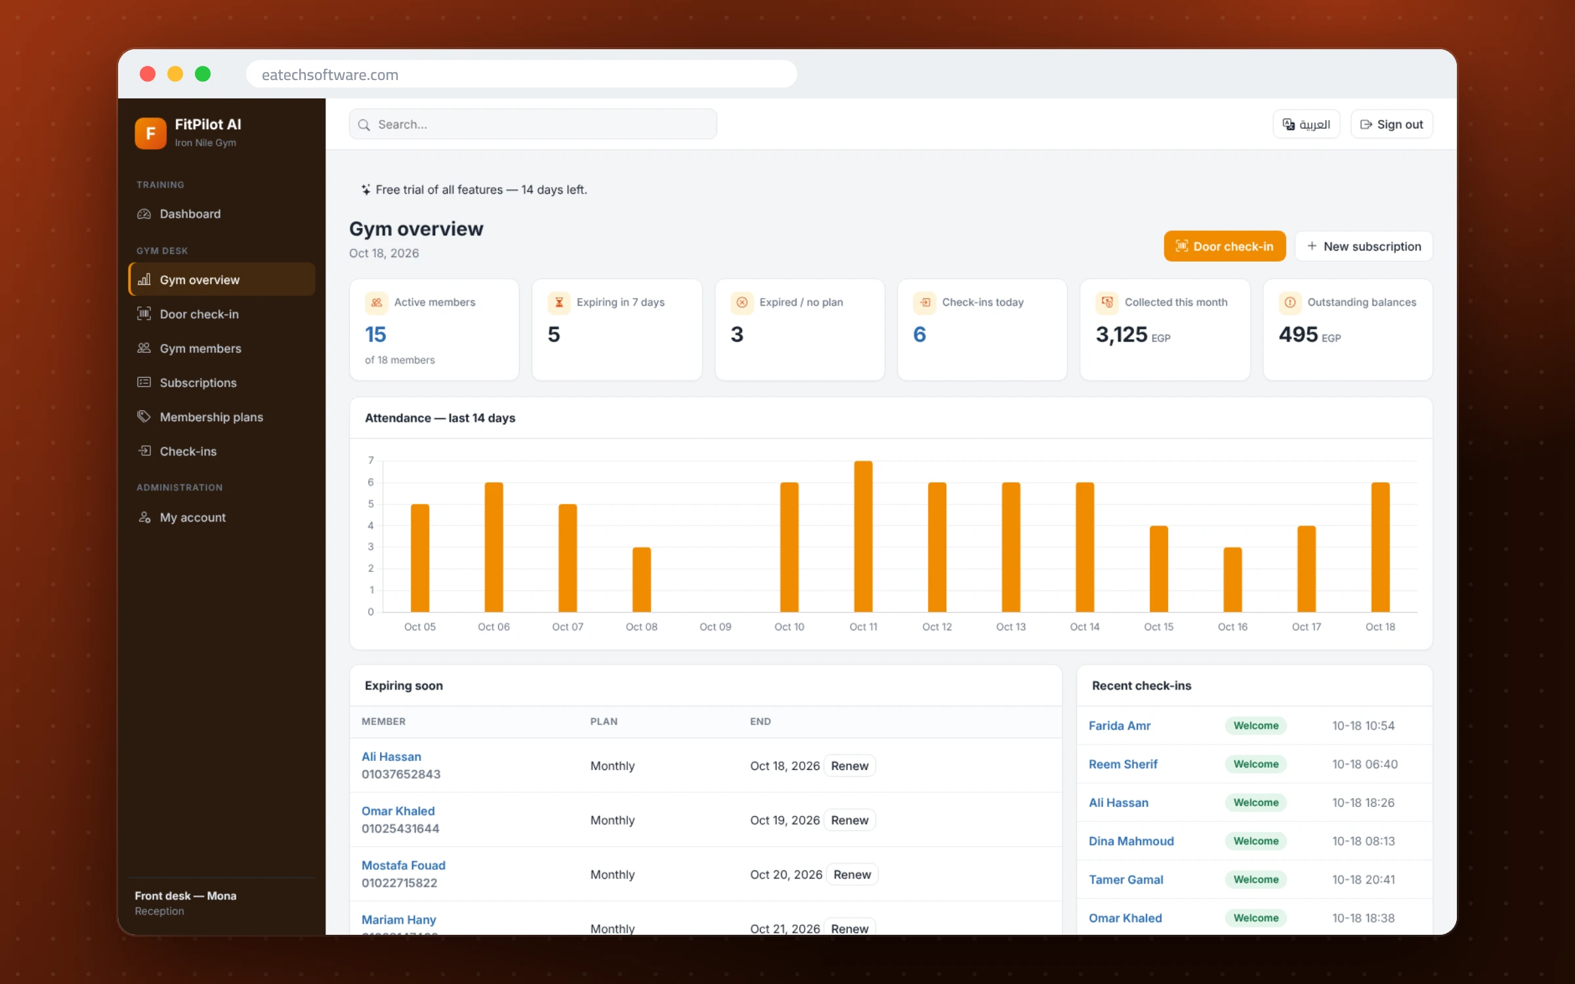Click the orange Door check-in button
This screenshot has height=984, width=1575.
coord(1225,246)
